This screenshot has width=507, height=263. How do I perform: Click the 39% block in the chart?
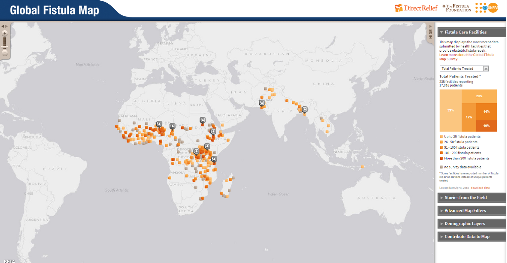tap(450, 110)
